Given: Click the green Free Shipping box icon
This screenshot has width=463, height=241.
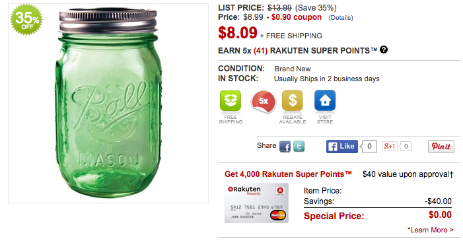Looking at the screenshot, I should click(x=231, y=101).
